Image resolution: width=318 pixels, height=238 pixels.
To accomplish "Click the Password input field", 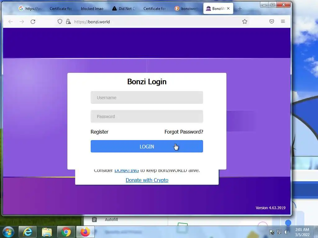I will coord(147,117).
